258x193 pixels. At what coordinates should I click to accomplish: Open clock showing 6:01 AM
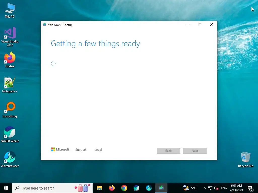pyautogui.click(x=236, y=188)
